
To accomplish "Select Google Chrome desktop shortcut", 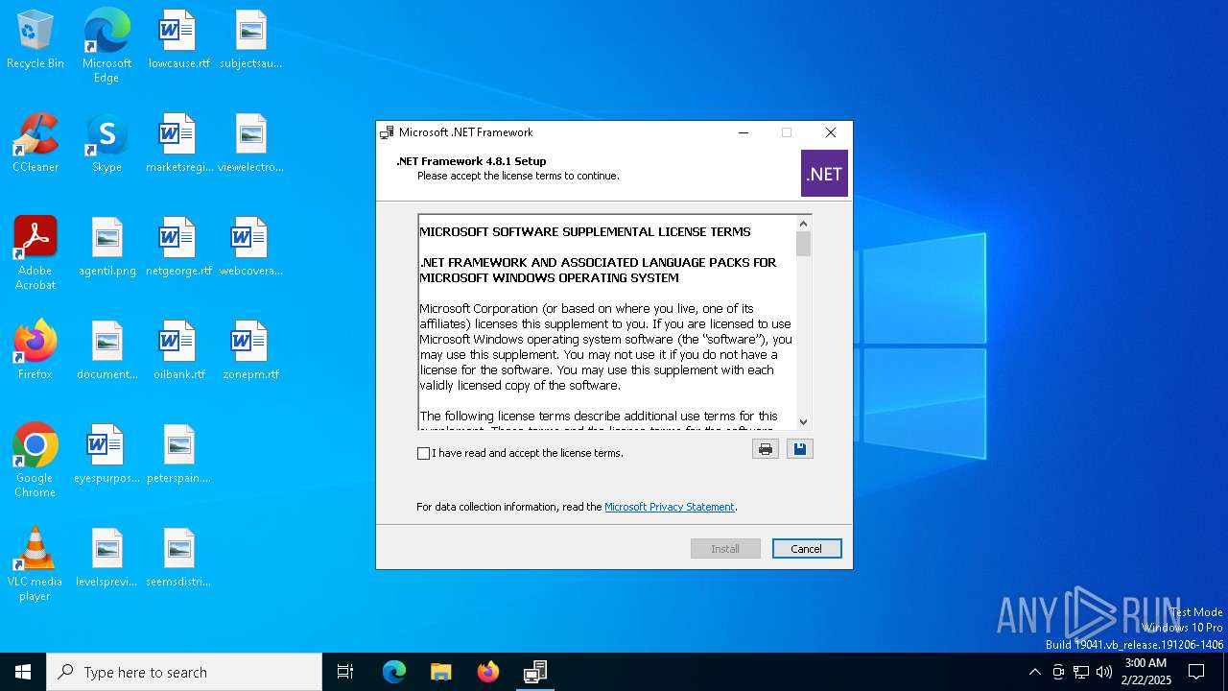I will coord(35,461).
